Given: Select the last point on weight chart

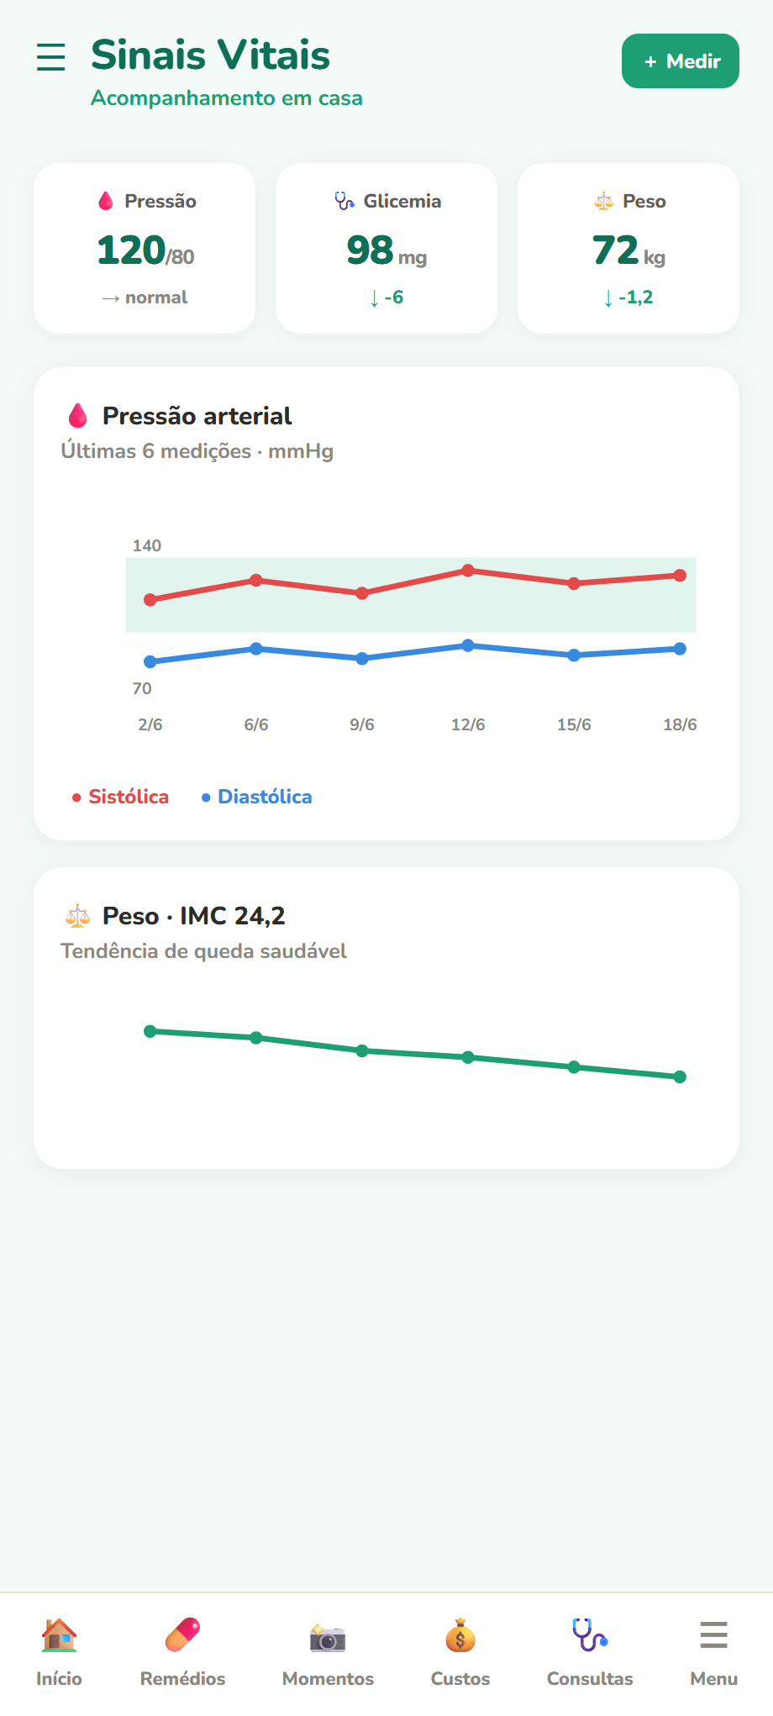Looking at the screenshot, I should [x=680, y=1076].
